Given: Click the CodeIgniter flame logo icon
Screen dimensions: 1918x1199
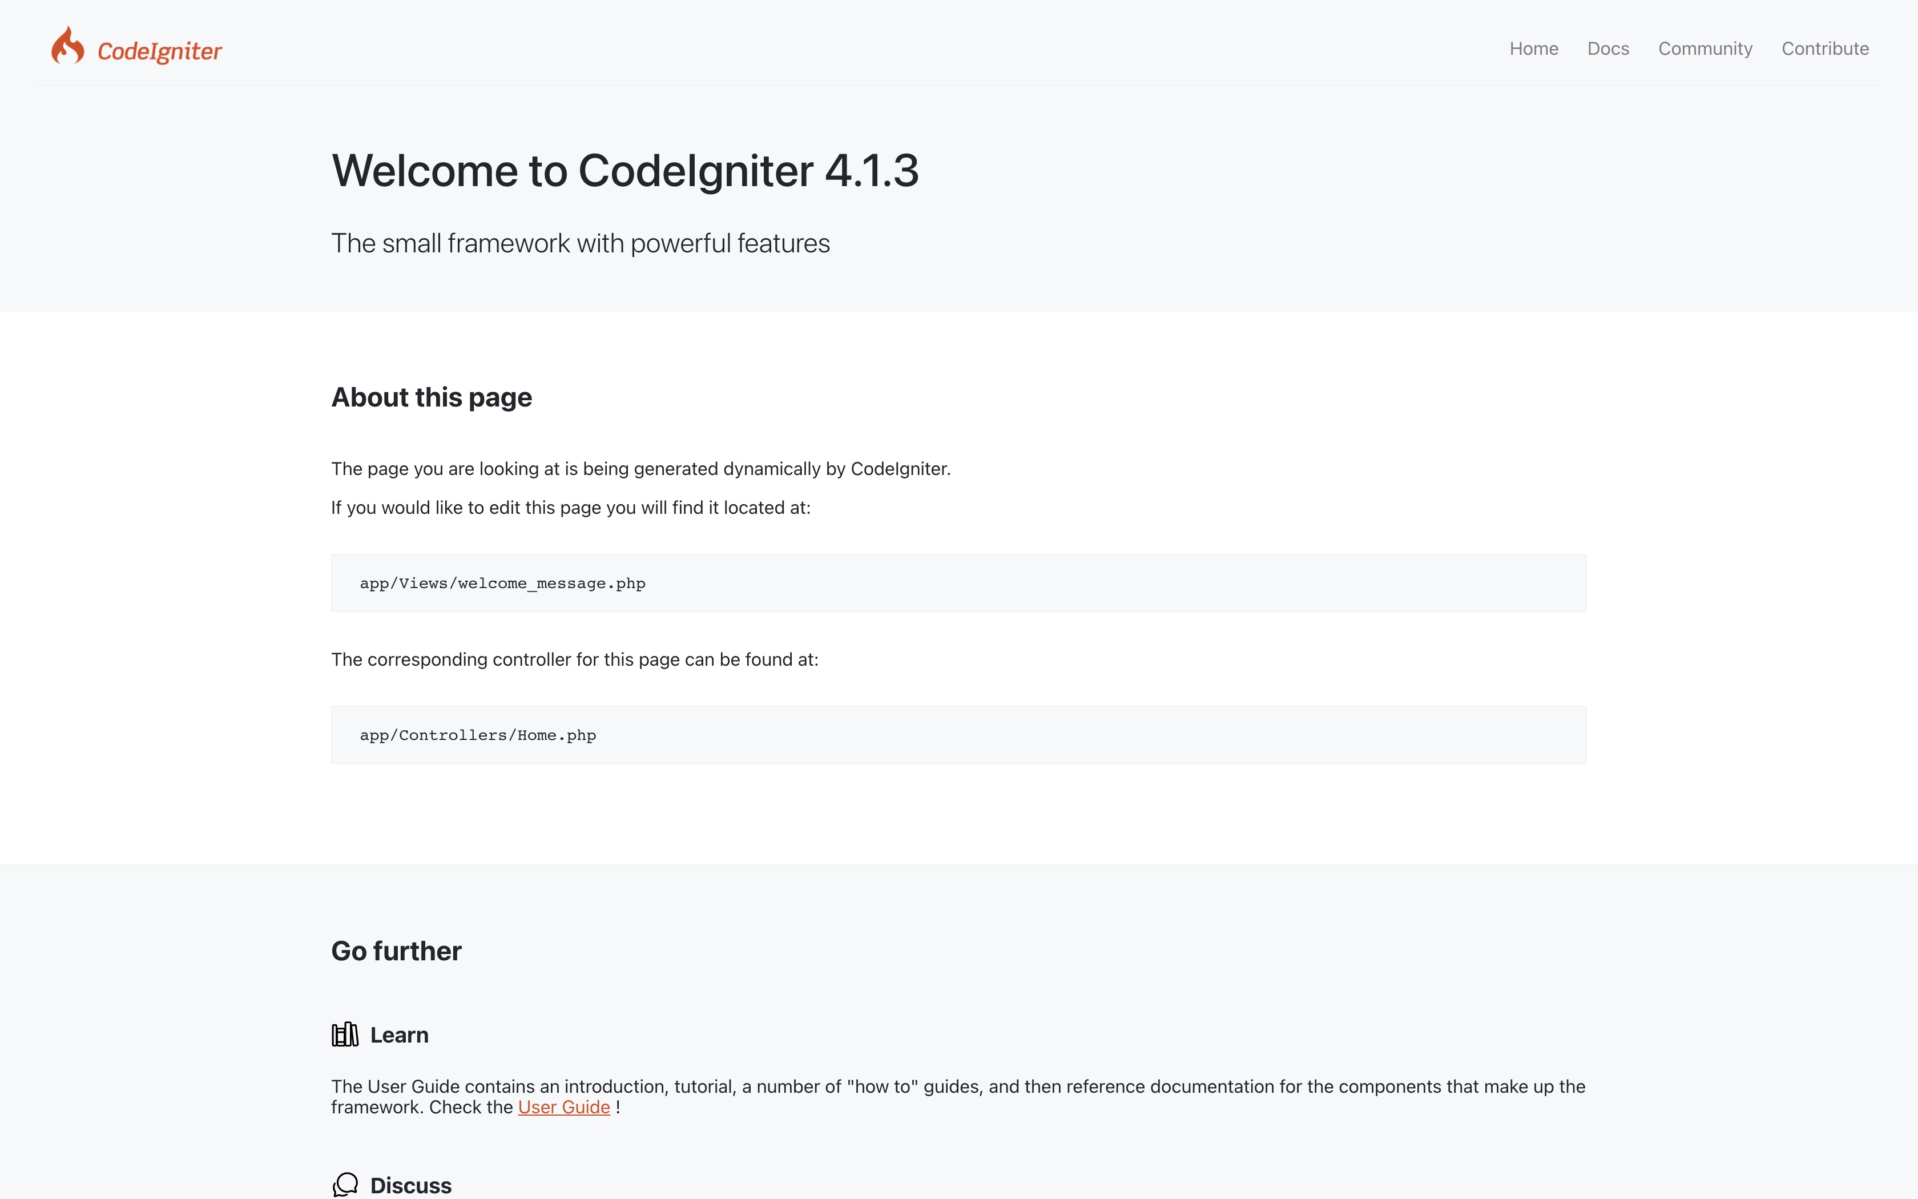Looking at the screenshot, I should pos(67,46).
